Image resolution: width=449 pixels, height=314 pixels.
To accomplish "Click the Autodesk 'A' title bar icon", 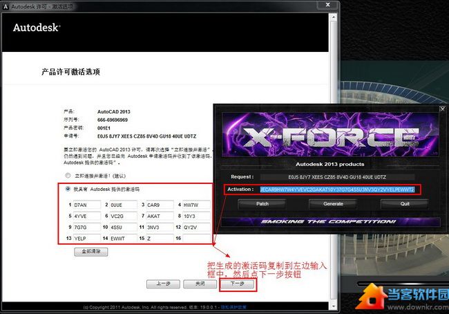I will 5,6.
